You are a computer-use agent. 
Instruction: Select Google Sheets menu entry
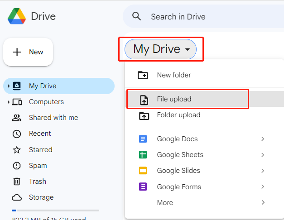point(204,155)
